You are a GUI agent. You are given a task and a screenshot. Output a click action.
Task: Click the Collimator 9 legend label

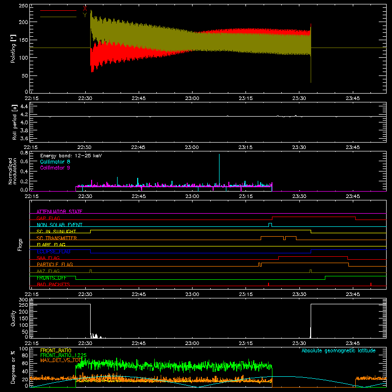tap(55, 168)
